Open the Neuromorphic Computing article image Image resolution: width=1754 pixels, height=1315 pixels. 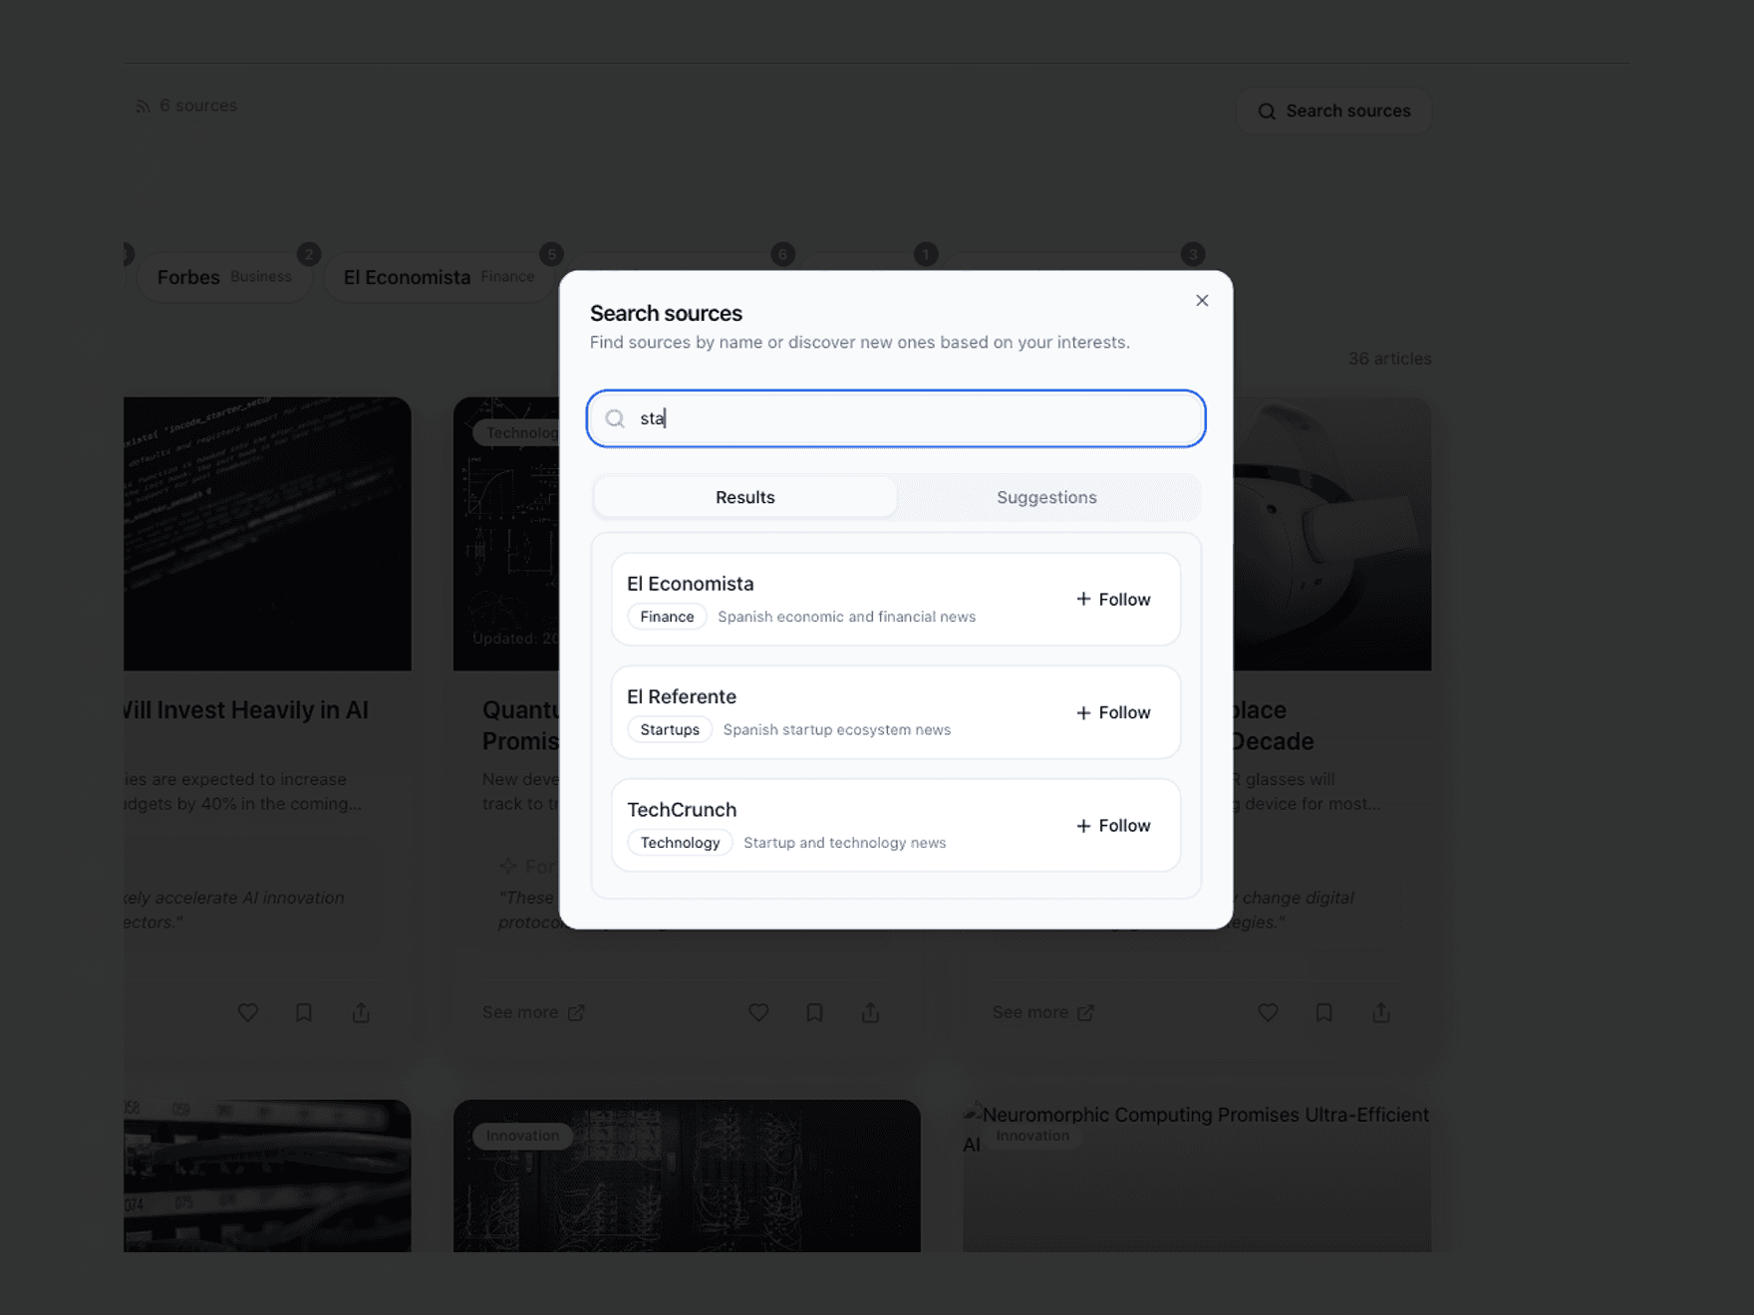coord(1197,1176)
